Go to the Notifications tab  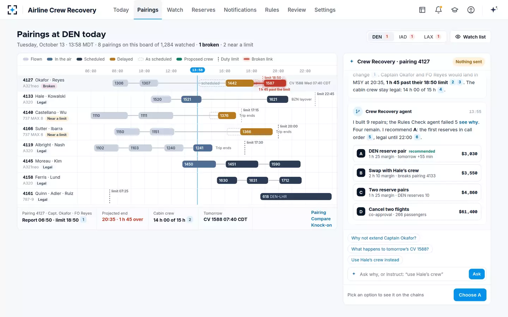click(240, 10)
